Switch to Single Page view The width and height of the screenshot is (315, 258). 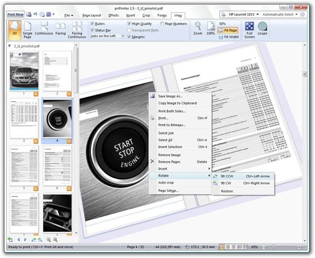pos(27,29)
